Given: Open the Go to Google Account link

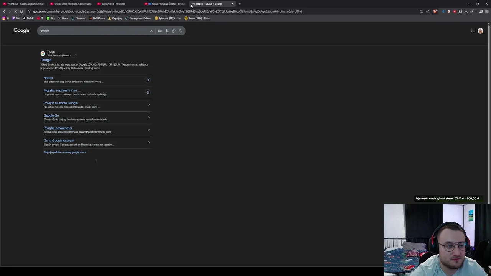Looking at the screenshot, I should [59, 141].
